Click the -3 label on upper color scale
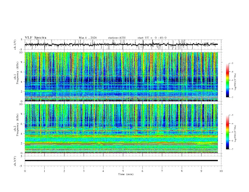Viewport: 249px width, 192px height. point(232,63)
